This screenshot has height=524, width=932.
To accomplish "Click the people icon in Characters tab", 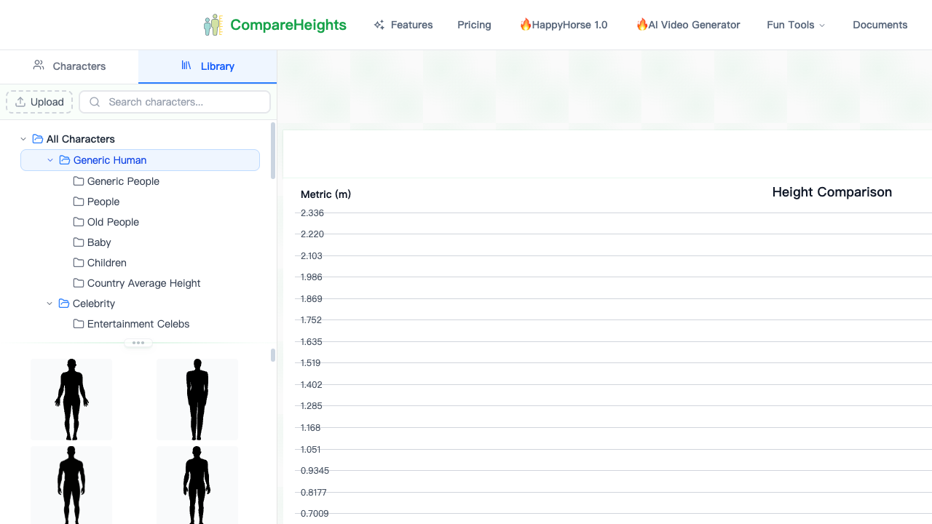I will [39, 65].
